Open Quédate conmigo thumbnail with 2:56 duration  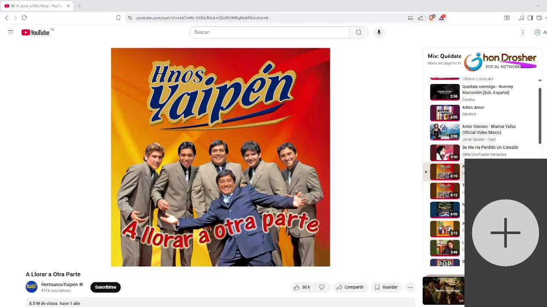tap(445, 92)
